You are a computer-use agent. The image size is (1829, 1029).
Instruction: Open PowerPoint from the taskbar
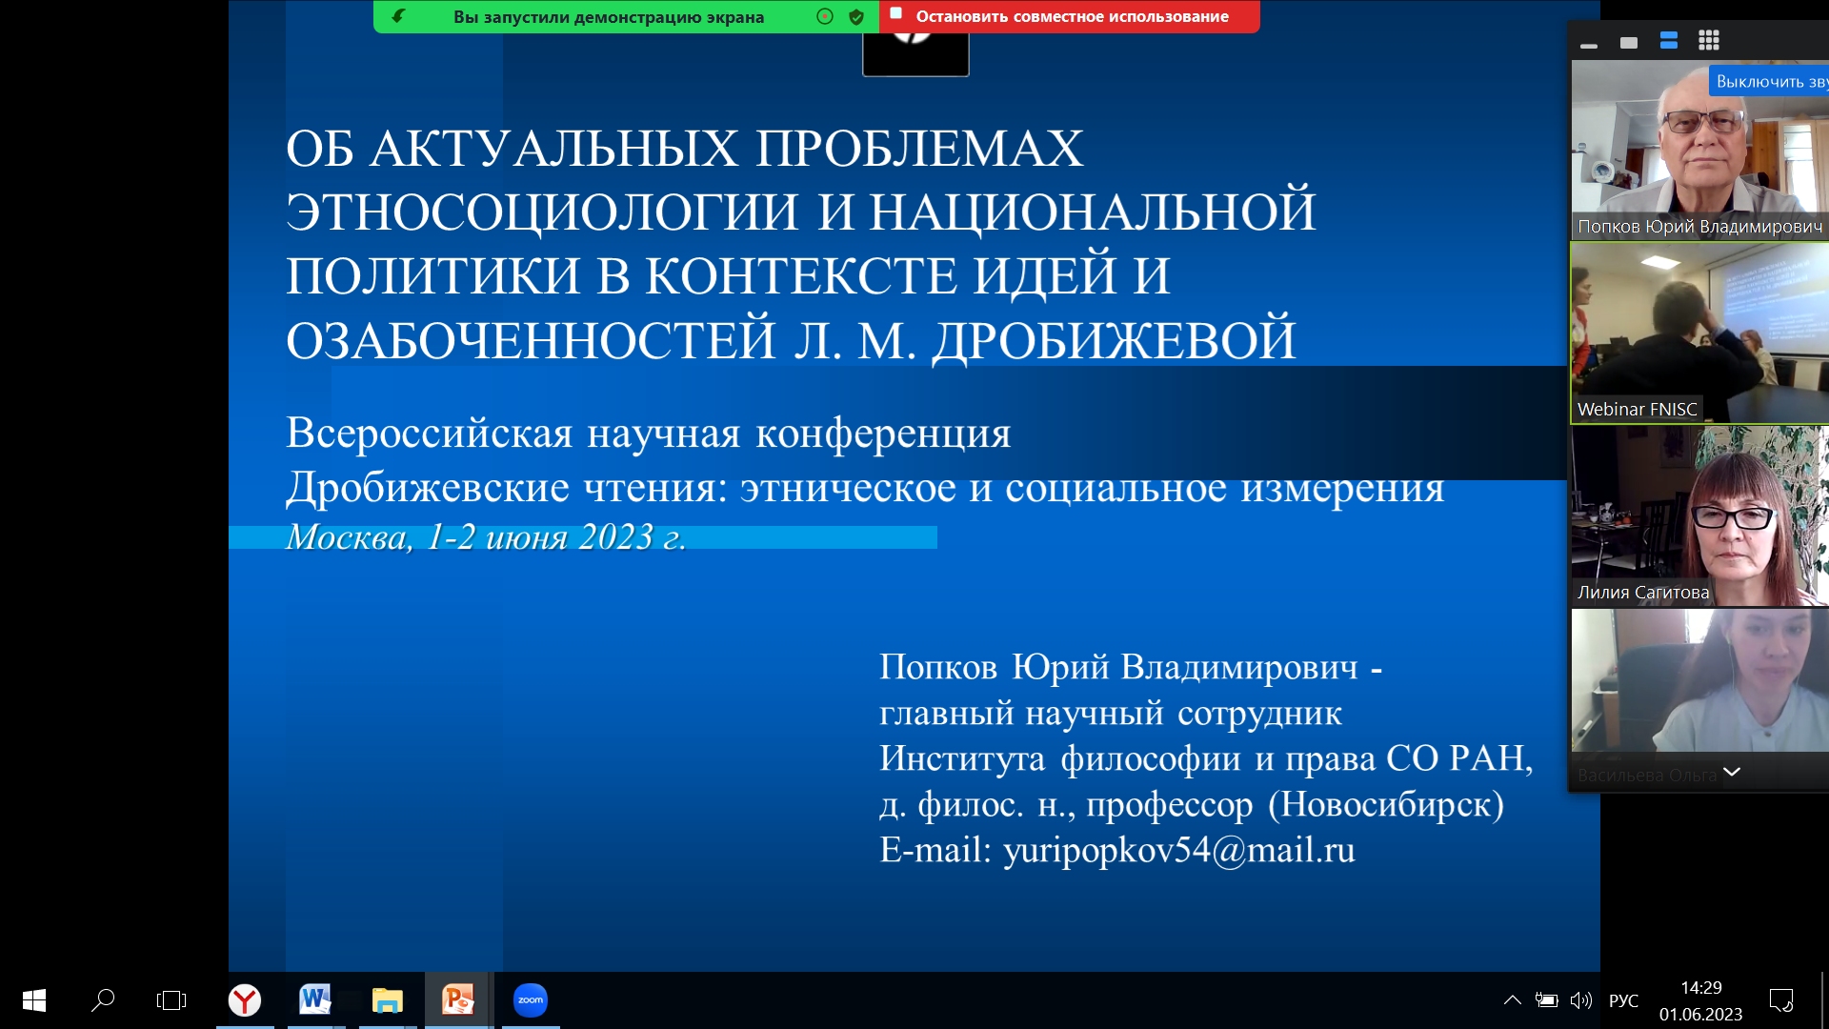[457, 999]
